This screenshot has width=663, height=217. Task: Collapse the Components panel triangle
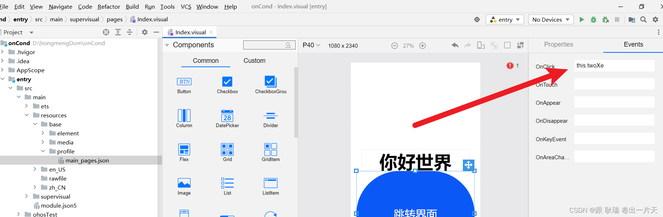click(x=167, y=45)
